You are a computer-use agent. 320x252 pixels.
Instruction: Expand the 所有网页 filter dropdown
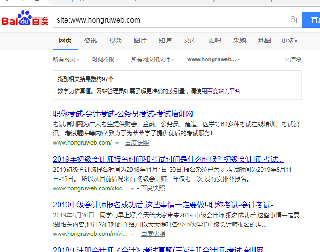[66, 59]
